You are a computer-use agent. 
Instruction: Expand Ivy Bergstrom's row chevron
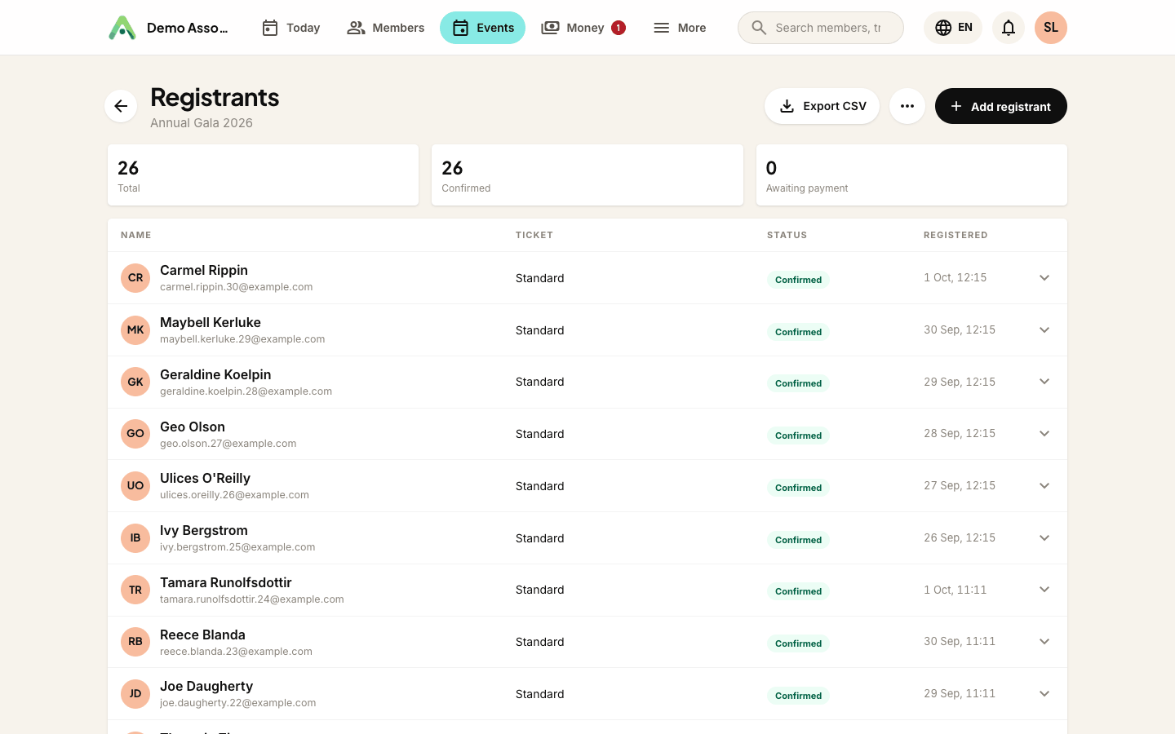1044,538
